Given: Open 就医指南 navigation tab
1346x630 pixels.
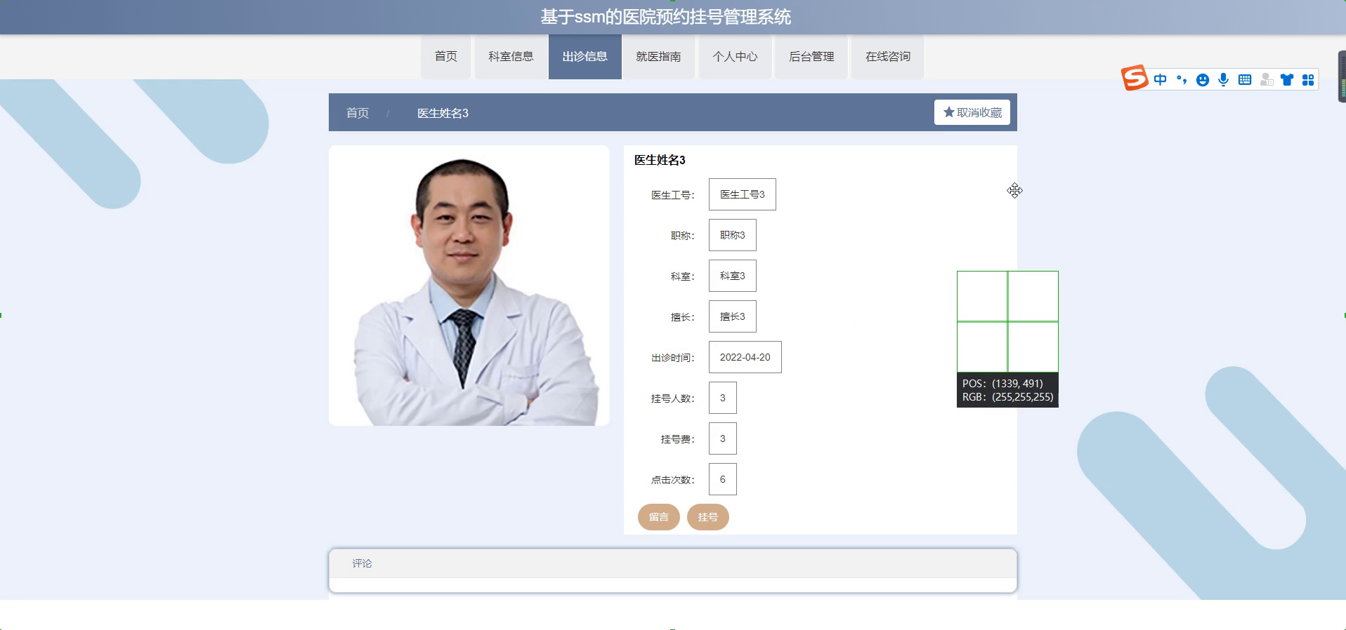Looking at the screenshot, I should (659, 57).
